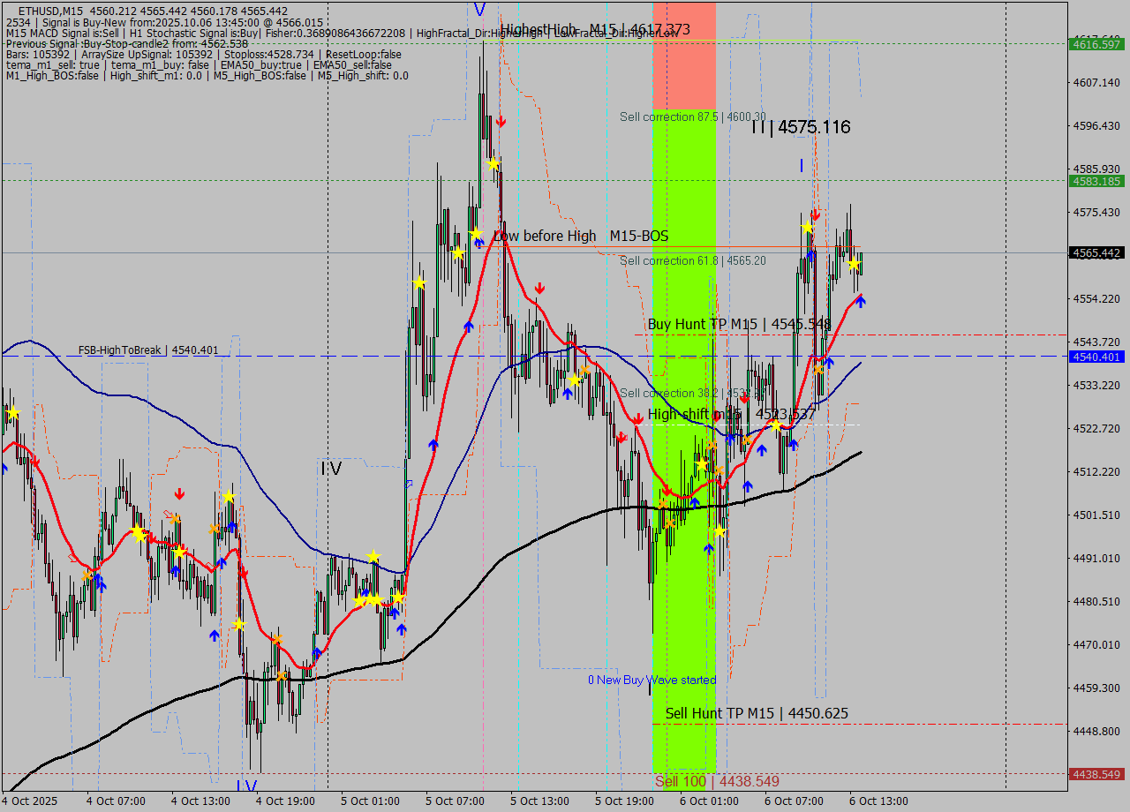Screen dimensions: 1130x812
Task: Click the red 4438.549 price level tag
Action: pos(1096,774)
